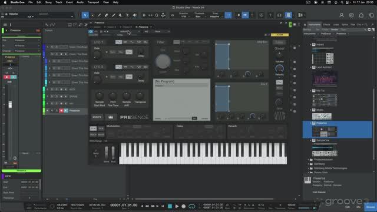Click the ATOM controller button
377x212 pixels.
coord(280,35)
